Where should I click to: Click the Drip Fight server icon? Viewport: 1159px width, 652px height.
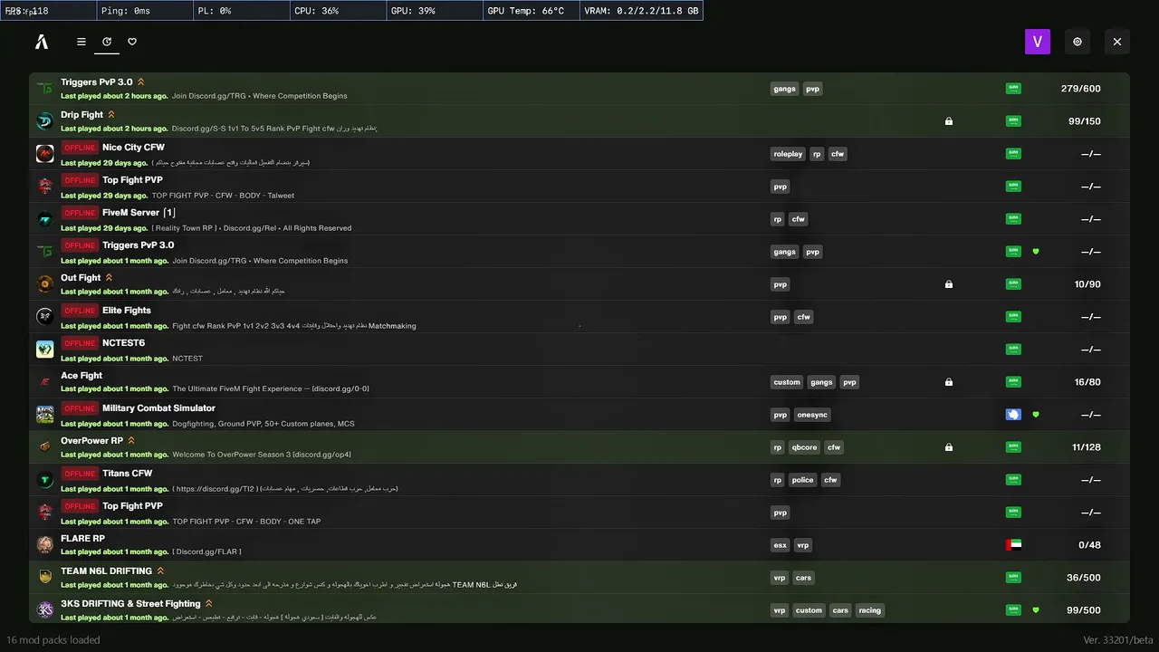point(45,121)
